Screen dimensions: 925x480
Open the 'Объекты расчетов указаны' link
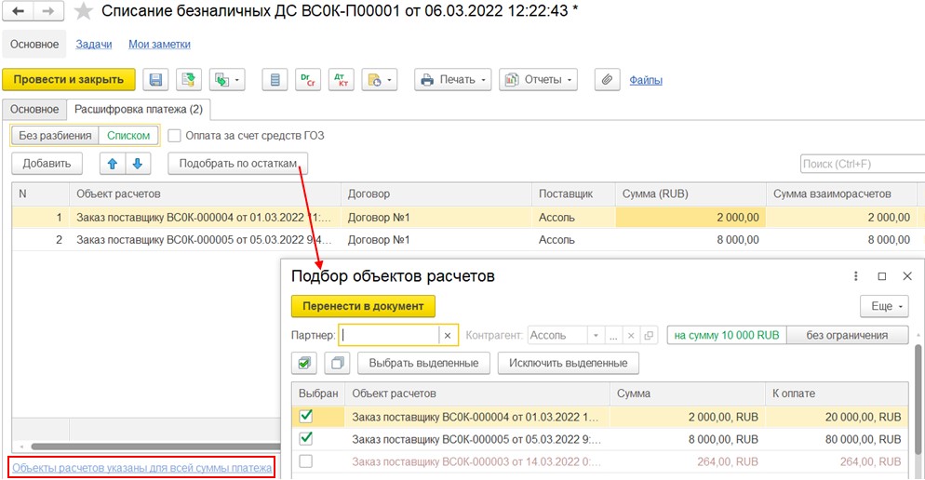141,468
